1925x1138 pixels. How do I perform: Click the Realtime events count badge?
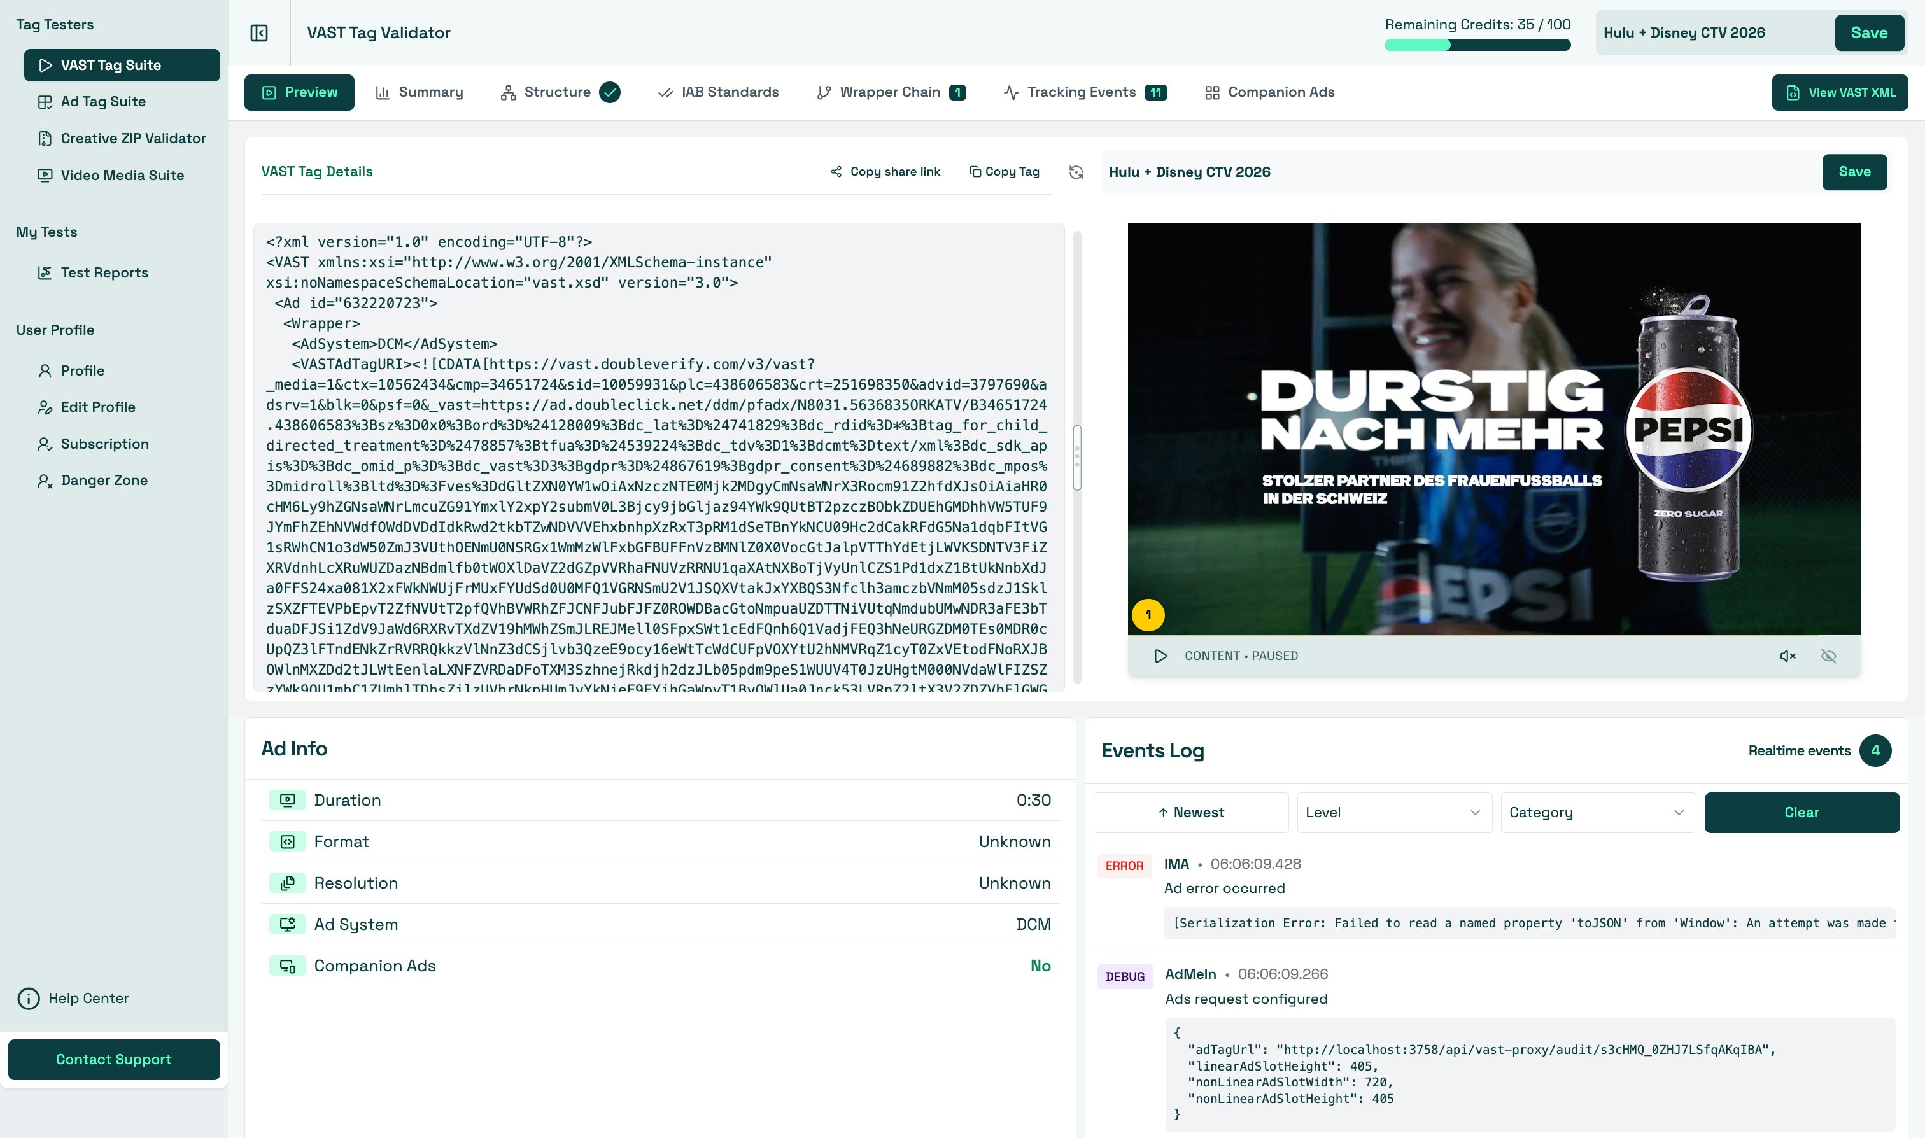point(1875,751)
